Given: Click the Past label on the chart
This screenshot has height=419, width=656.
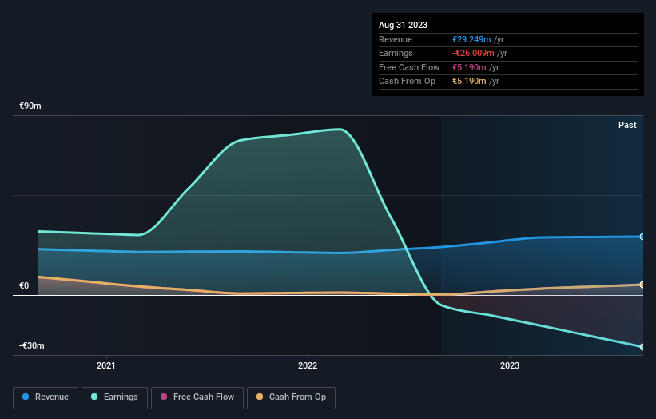Looking at the screenshot, I should click(x=627, y=126).
